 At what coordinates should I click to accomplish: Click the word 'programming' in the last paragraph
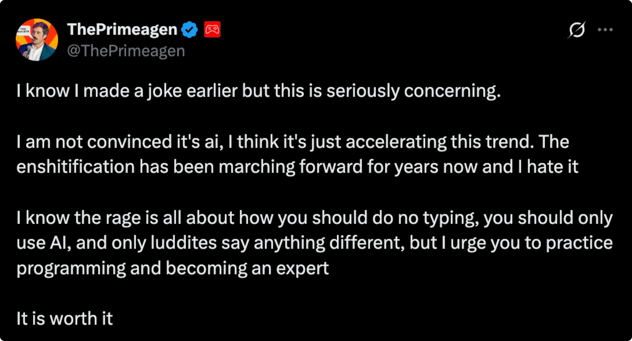coord(71,269)
